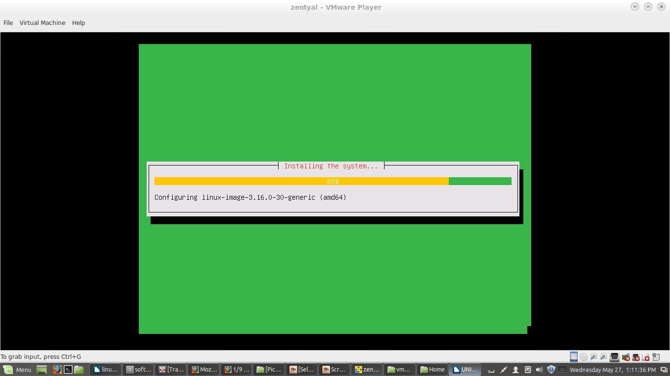Open the File menu
The image size is (670, 376).
tap(8, 23)
